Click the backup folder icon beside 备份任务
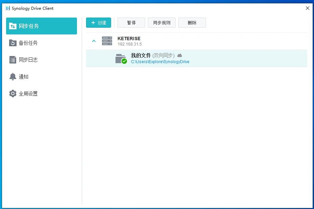The height and width of the screenshot is (209, 314). pyautogui.click(x=12, y=43)
